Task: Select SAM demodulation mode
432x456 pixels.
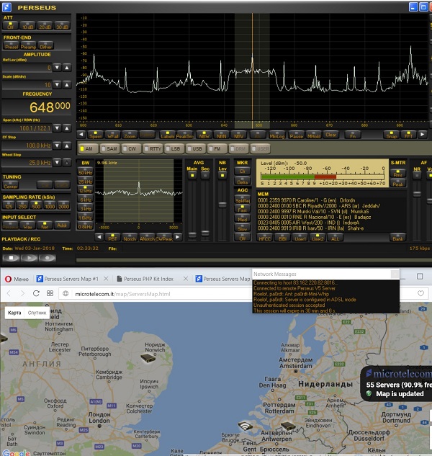Action: pyautogui.click(x=109, y=148)
